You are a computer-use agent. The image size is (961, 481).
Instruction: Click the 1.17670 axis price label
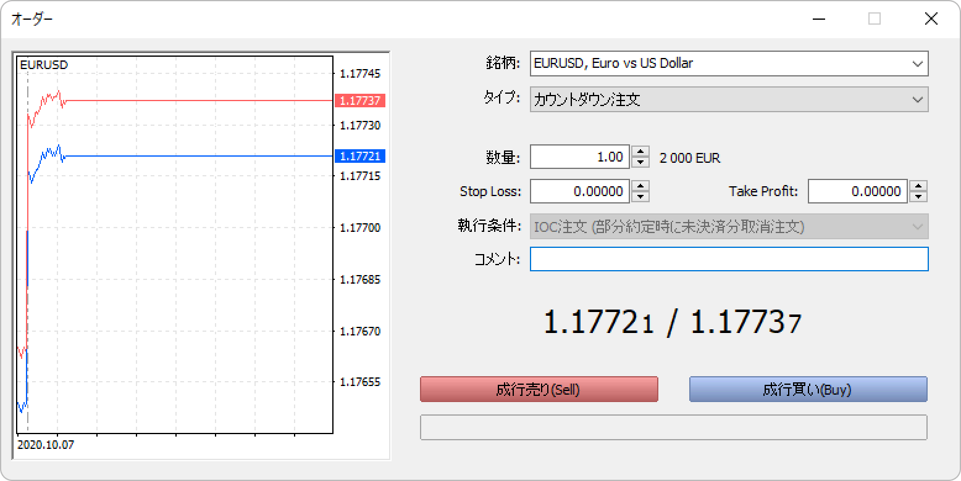(x=360, y=331)
